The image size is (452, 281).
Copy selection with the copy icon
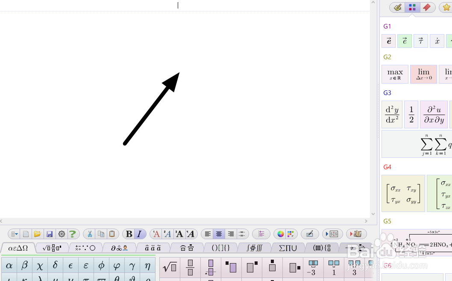(x=101, y=234)
